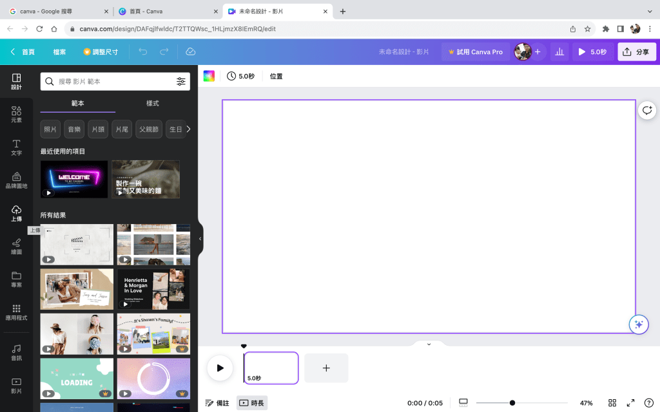Toggle grid view of pages

point(612,403)
